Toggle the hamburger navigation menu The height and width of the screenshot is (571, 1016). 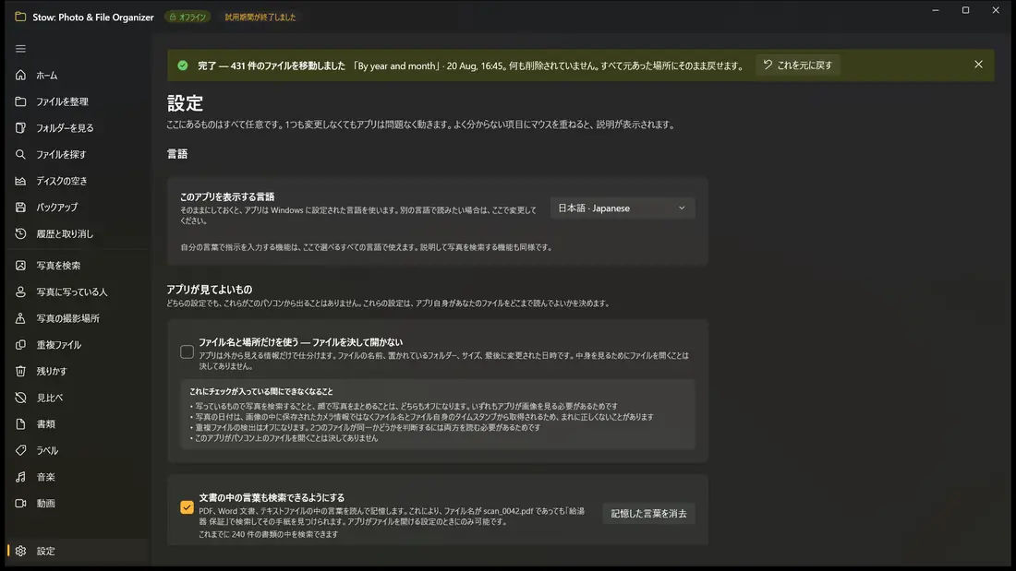[x=20, y=49]
